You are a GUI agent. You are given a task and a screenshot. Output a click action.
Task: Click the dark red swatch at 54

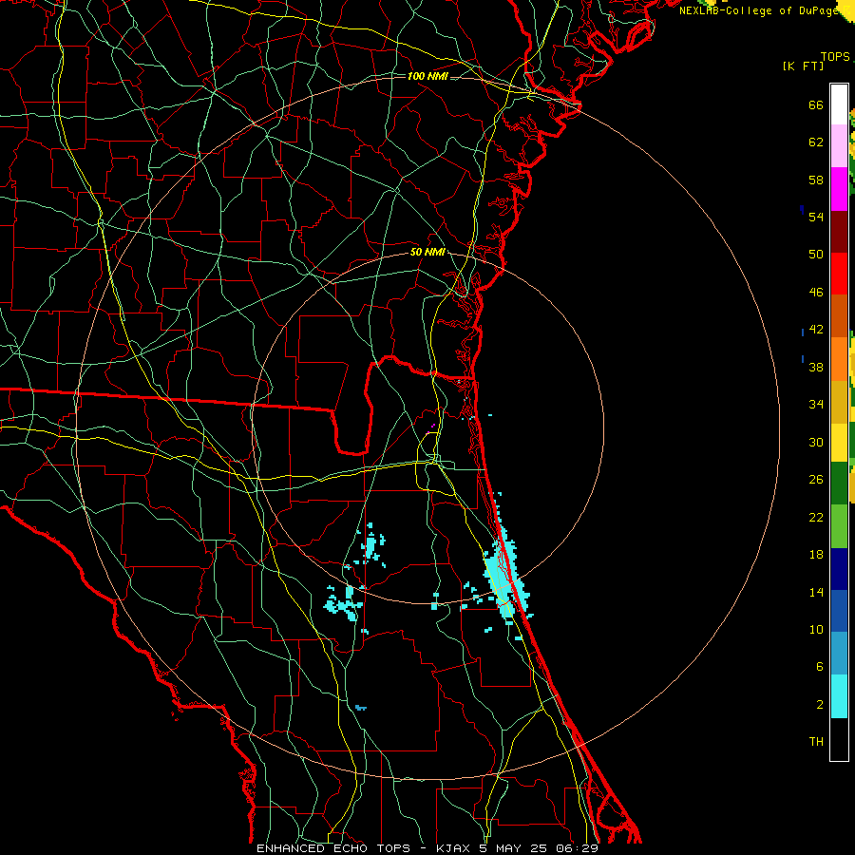pyautogui.click(x=839, y=232)
